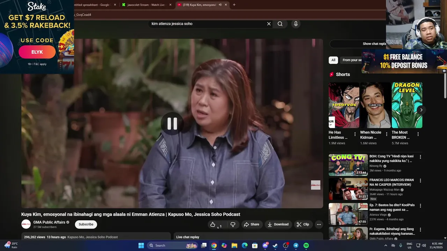
Task: Open more actions ellipsis under video
Action: point(319,225)
